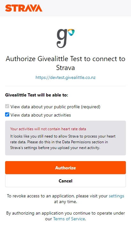The height and width of the screenshot is (227, 131).
Task: Click the 'By authorizing an application' sentence
Action: click(x=66, y=216)
